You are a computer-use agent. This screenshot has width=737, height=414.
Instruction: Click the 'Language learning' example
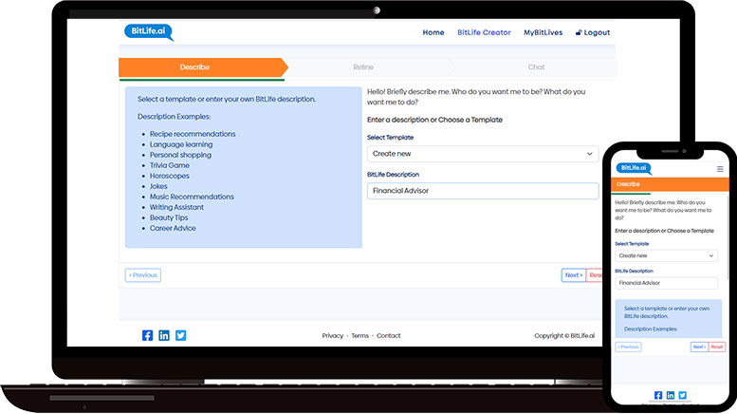(181, 144)
